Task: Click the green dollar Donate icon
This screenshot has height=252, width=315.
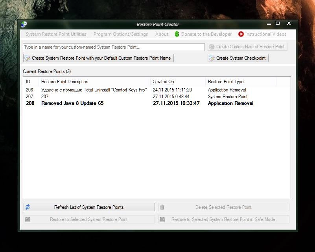Action: click(177, 34)
